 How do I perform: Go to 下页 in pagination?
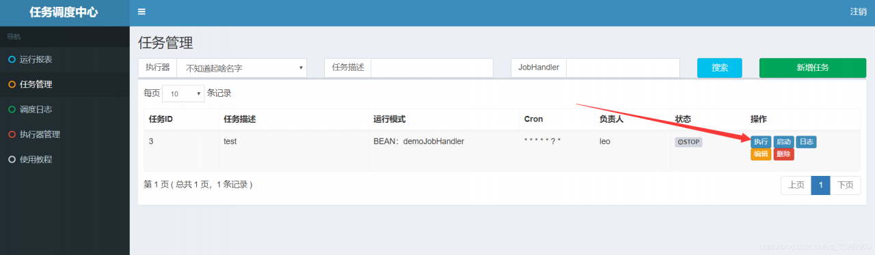846,185
